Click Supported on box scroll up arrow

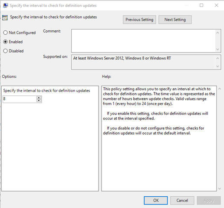[217, 58]
